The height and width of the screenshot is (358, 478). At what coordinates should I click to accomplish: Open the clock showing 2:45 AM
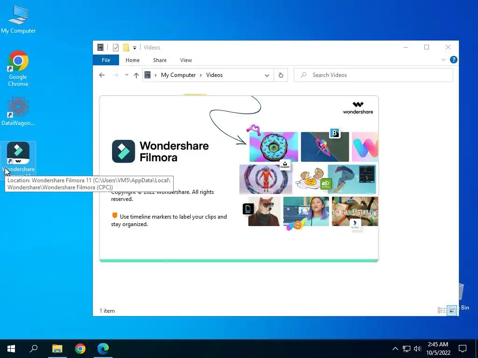coord(438,349)
